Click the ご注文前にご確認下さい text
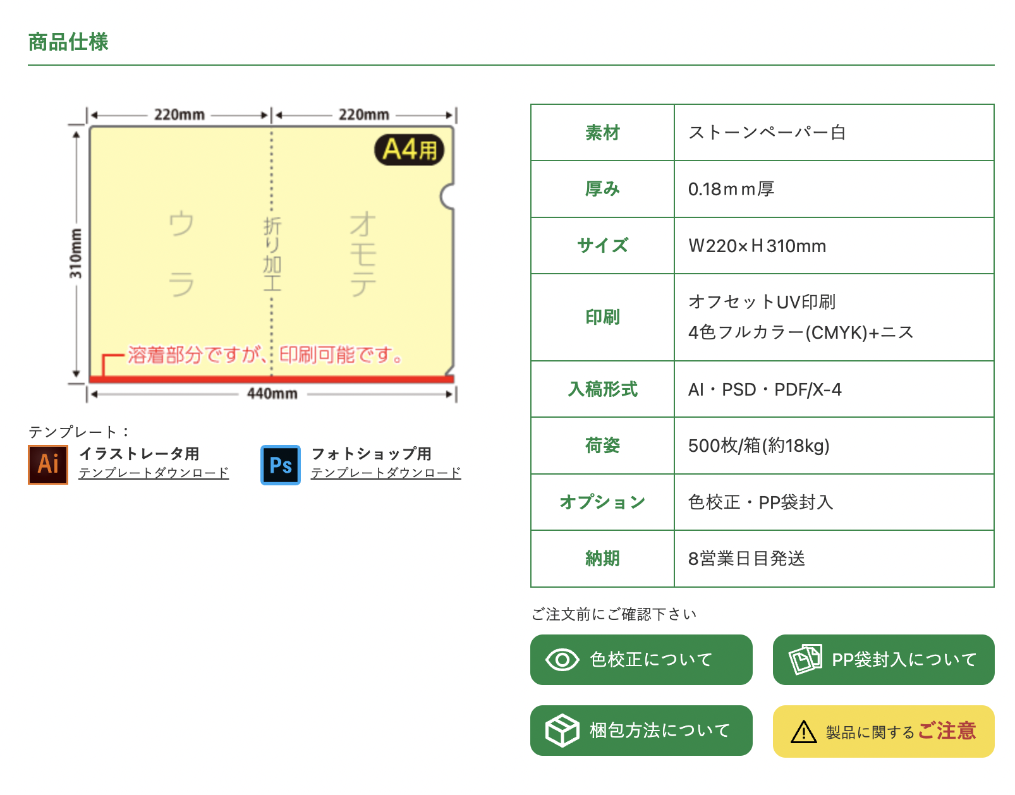 pyautogui.click(x=614, y=612)
